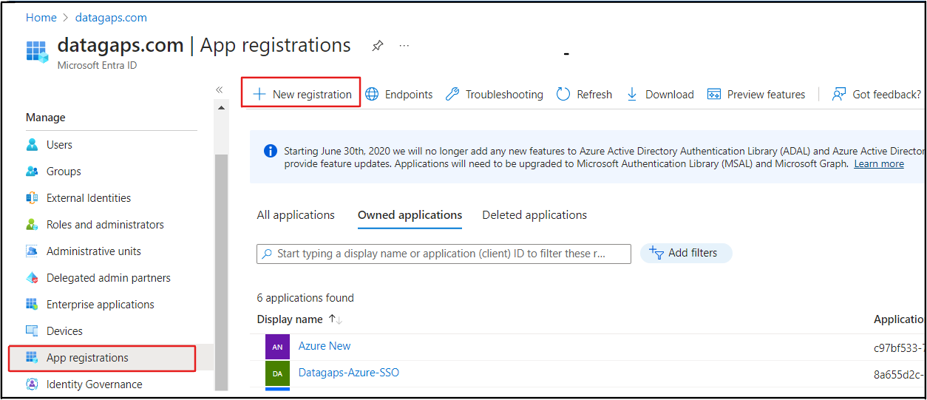Click the Enterprise applications icon
Screen dimensions: 927x400
32,305
